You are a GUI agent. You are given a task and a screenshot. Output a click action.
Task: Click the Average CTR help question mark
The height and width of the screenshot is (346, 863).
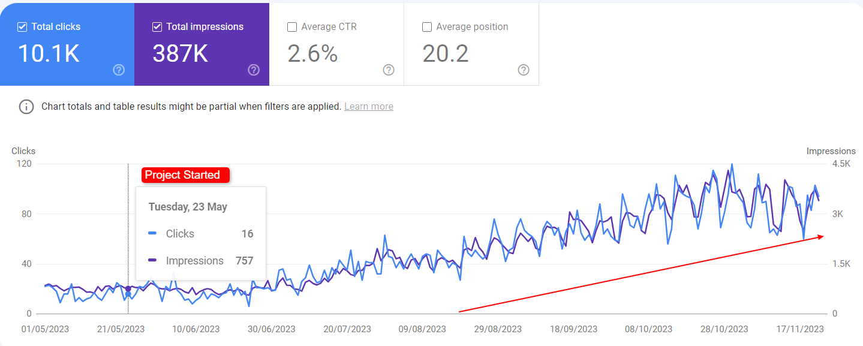pyautogui.click(x=389, y=70)
